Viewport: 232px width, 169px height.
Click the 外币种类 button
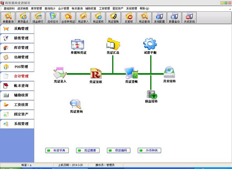click(149, 151)
